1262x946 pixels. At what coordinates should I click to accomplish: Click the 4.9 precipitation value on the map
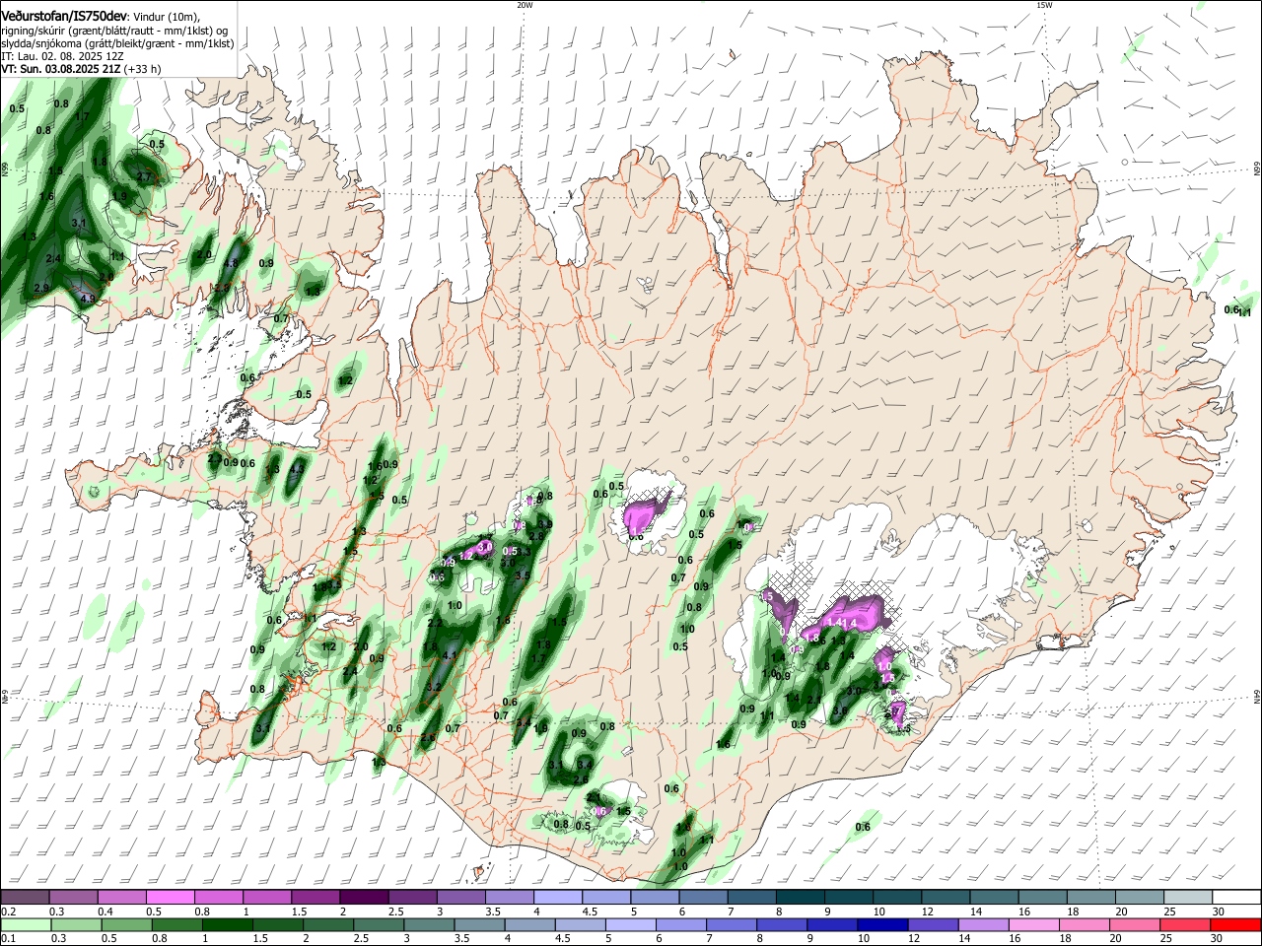[87, 299]
